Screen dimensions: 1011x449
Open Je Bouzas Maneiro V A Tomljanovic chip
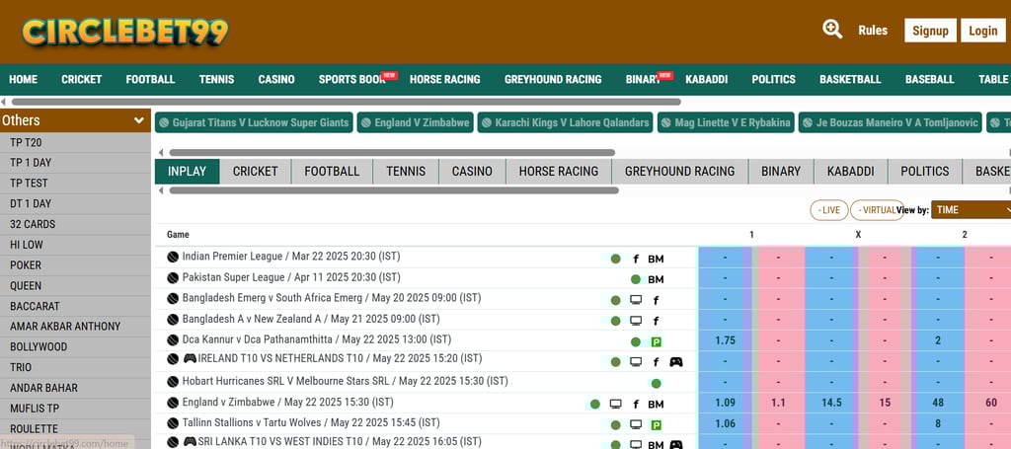(890, 122)
